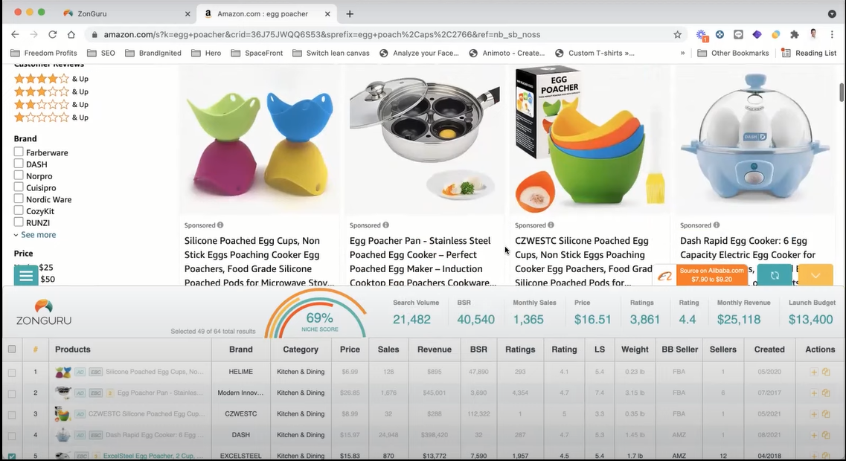846x461 pixels.
Task: Go to the home page icon
Action: 71,34
